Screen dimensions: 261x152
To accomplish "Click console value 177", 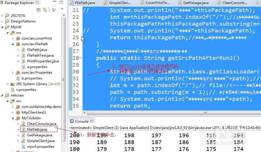I will pyautogui.click(x=157, y=149).
